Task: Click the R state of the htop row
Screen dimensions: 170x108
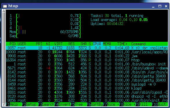Action: click(x=90, y=60)
